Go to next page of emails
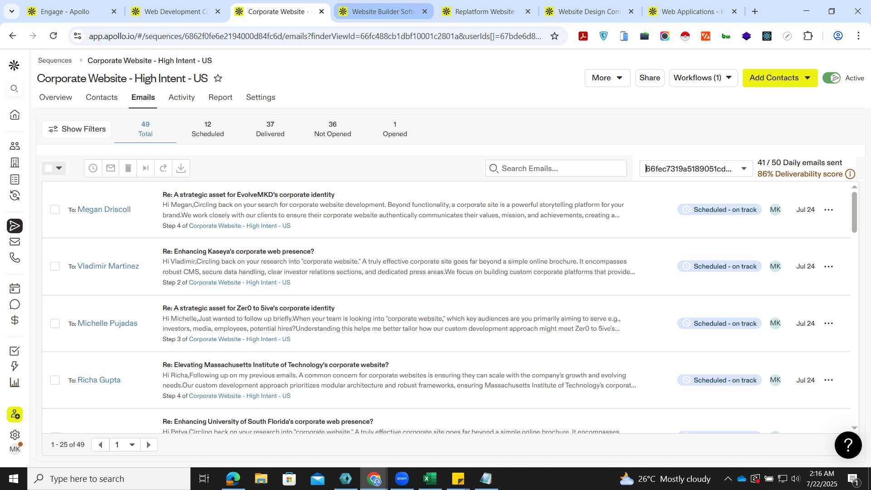The width and height of the screenshot is (871, 490). (x=149, y=445)
